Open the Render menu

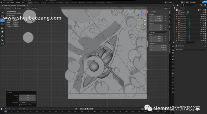[x=12, y=3]
